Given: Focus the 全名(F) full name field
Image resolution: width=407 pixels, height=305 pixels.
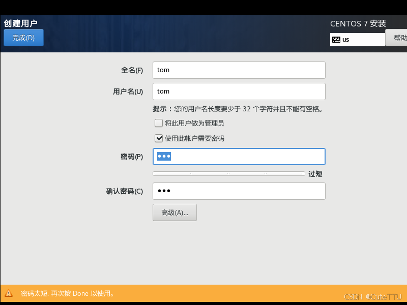Looking at the screenshot, I should coord(239,70).
